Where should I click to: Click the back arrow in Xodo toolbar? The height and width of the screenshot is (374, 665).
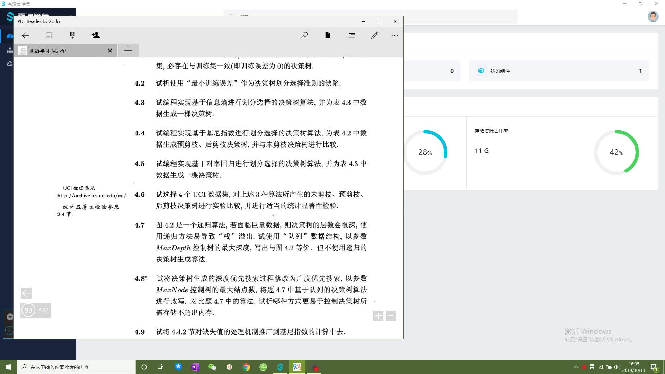[x=25, y=35]
